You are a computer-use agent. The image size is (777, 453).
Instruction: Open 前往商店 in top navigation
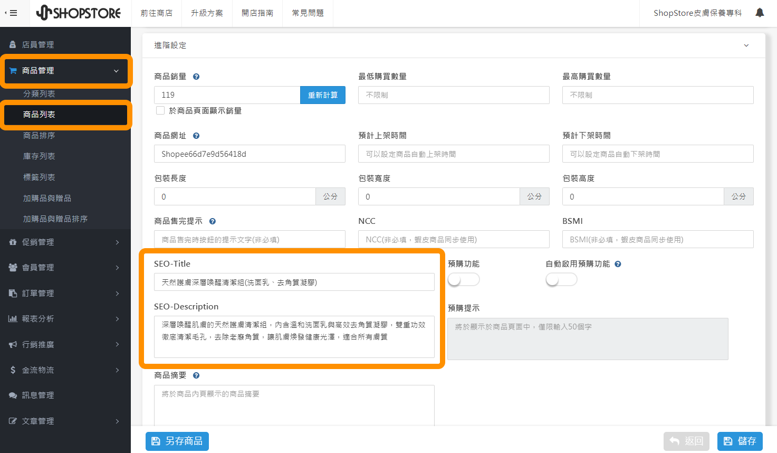tap(156, 13)
